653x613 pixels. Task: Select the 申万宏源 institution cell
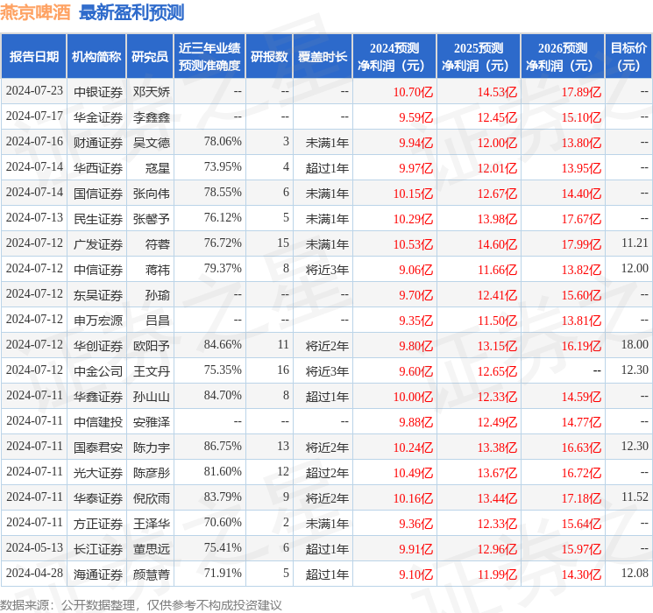[98, 320]
